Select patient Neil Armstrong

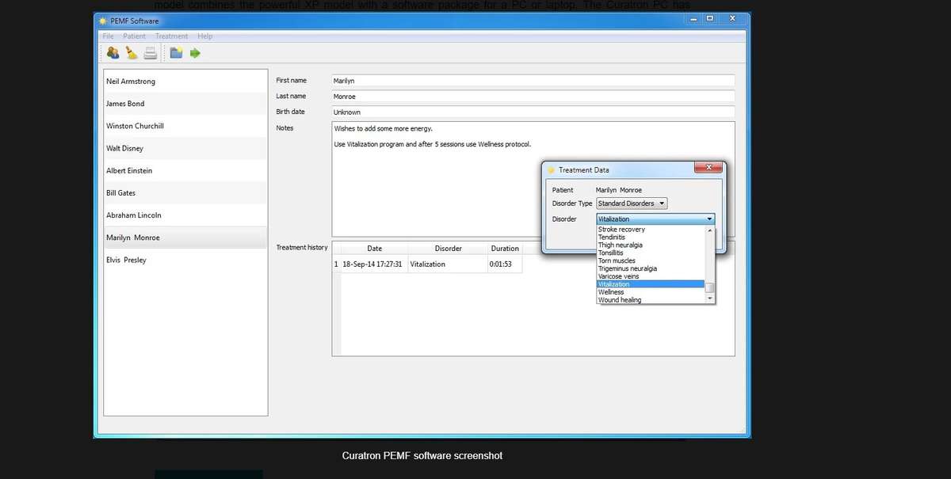point(185,82)
